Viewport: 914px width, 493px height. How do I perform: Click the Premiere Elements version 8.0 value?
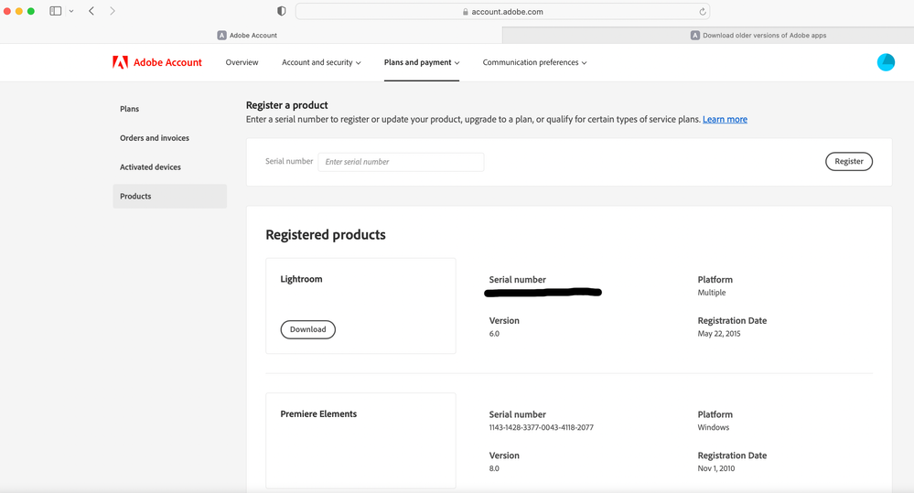[x=494, y=468]
